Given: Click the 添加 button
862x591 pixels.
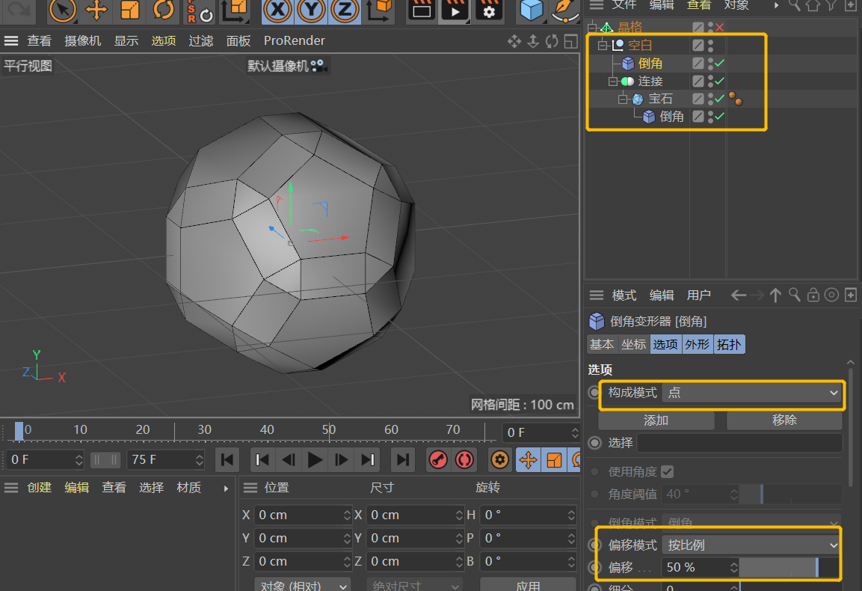Looking at the screenshot, I should (x=656, y=420).
